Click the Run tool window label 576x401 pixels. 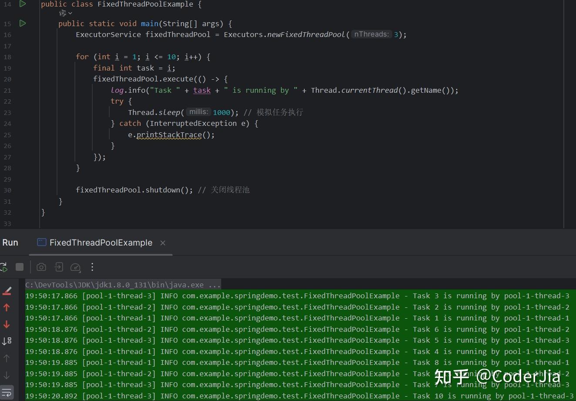(x=10, y=243)
